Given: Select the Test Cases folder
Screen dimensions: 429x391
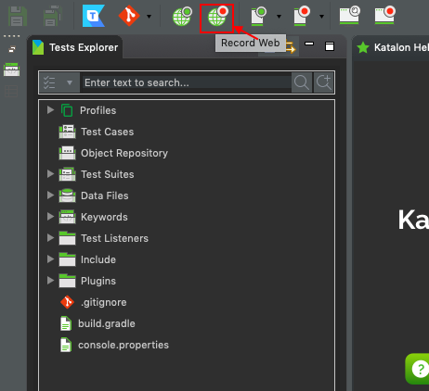Looking at the screenshot, I should (x=97, y=132).
